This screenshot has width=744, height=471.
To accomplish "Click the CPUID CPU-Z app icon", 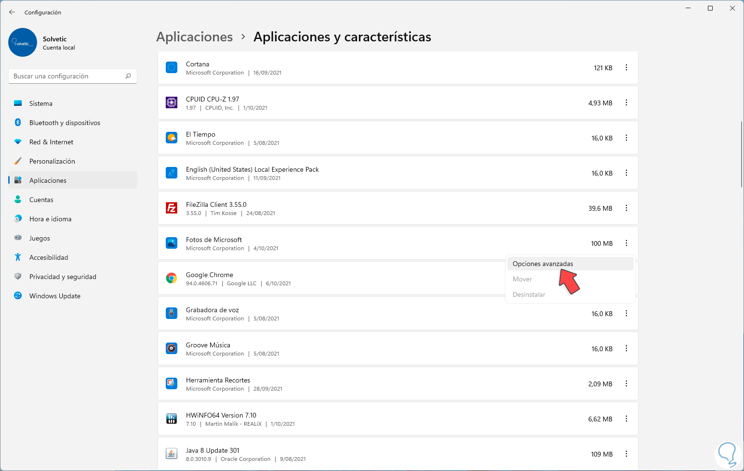I will pos(172,102).
